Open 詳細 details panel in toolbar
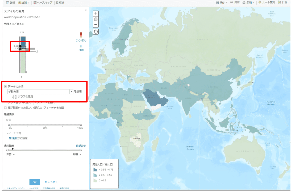This screenshot has width=291, height=191. pyautogui.click(x=11, y=3)
